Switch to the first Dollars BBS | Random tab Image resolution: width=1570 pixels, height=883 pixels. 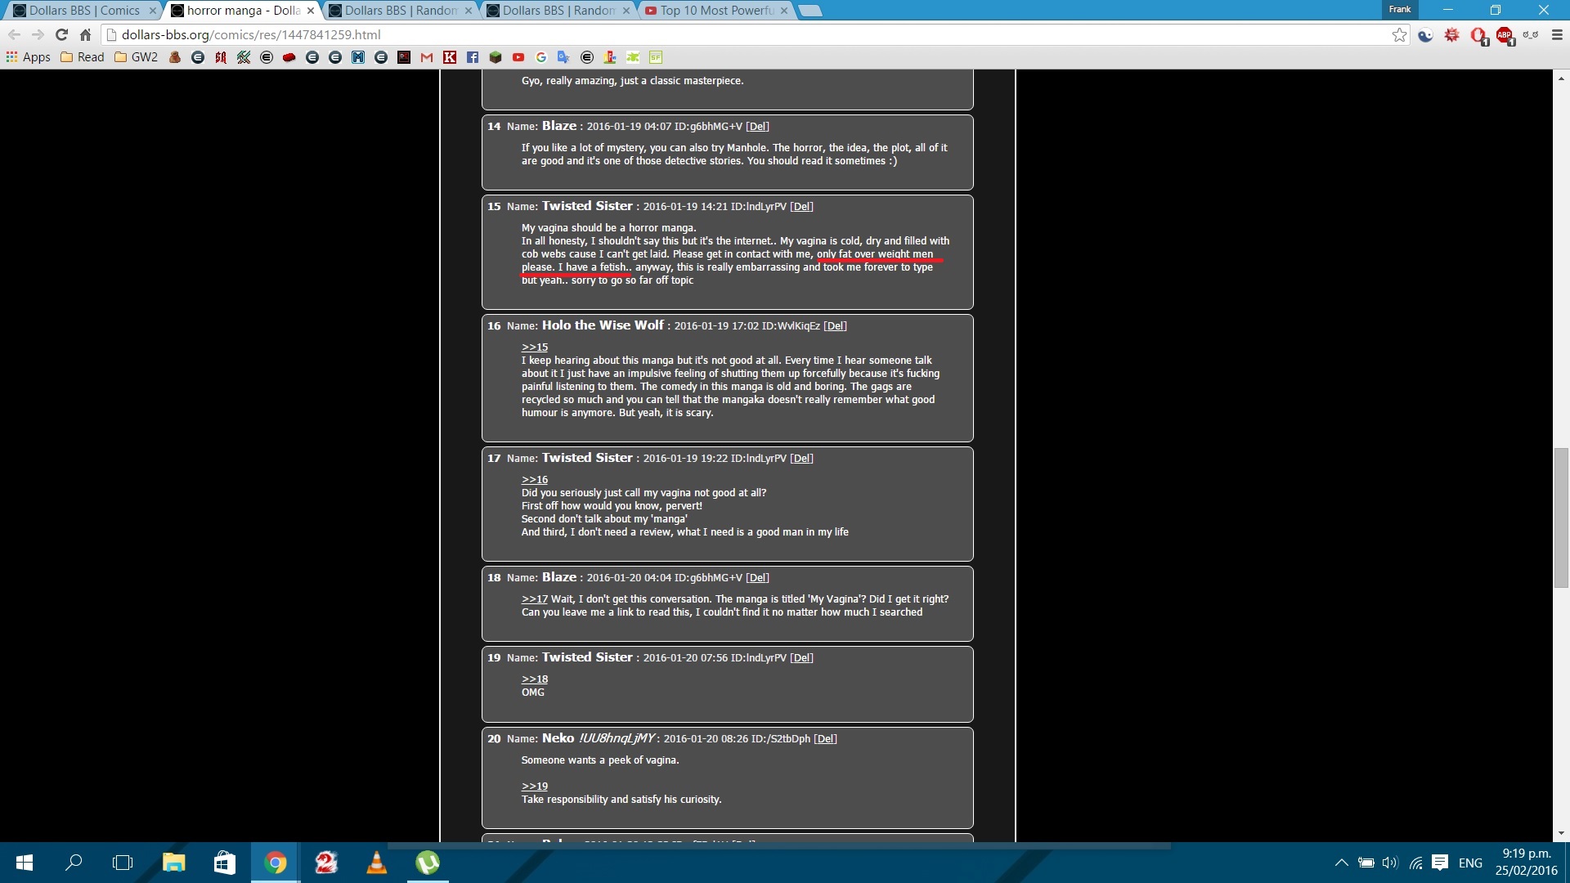pos(398,11)
